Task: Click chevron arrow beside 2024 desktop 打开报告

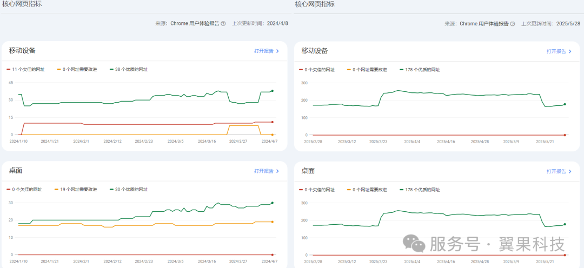Action: 278,171
